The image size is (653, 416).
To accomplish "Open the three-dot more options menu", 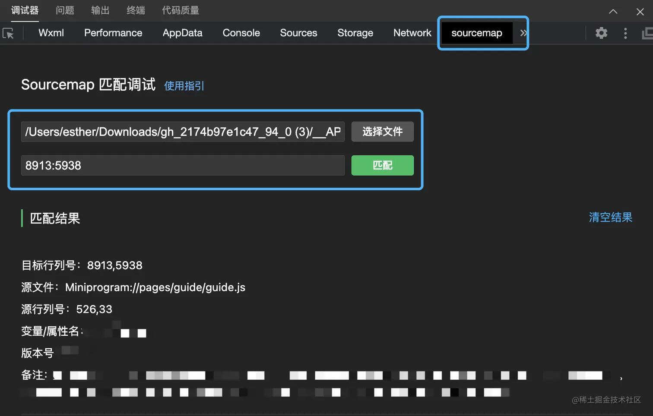I will [x=625, y=33].
